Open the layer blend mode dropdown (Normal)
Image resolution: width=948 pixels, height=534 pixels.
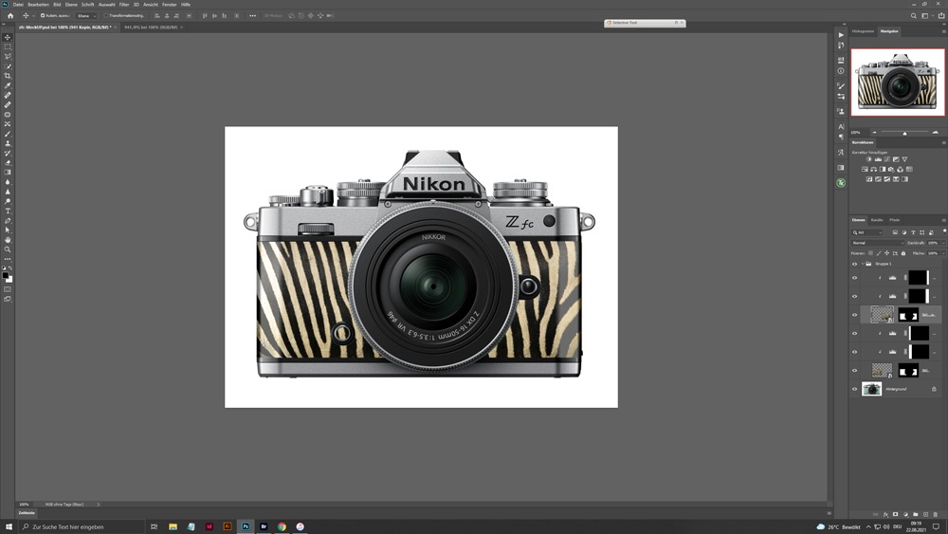pyautogui.click(x=877, y=243)
